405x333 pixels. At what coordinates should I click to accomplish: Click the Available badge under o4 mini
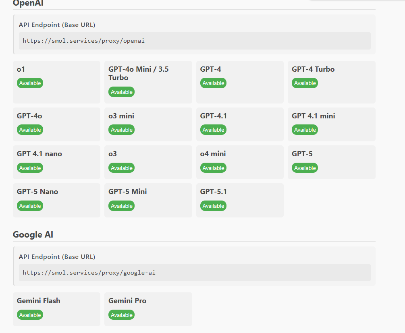213,168
